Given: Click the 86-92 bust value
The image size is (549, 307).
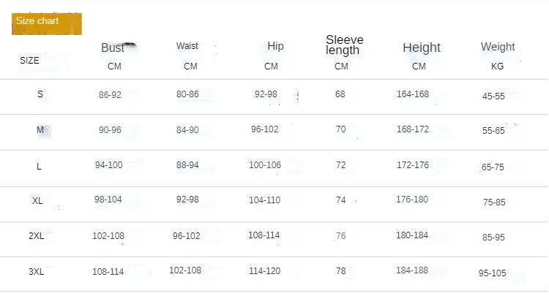Looking at the screenshot, I should click(110, 95).
